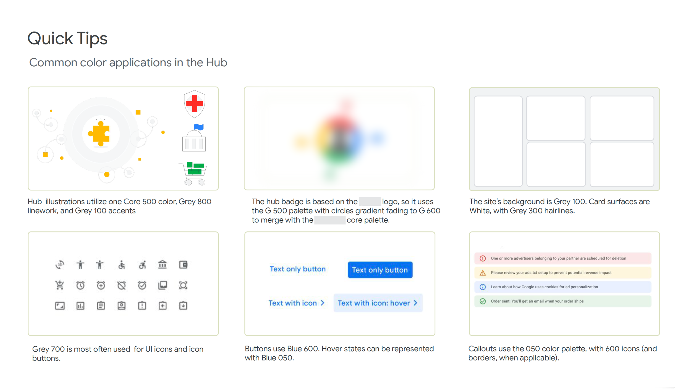Click the Text with icon: hover button
This screenshot has width=691, height=389.
[x=378, y=303]
